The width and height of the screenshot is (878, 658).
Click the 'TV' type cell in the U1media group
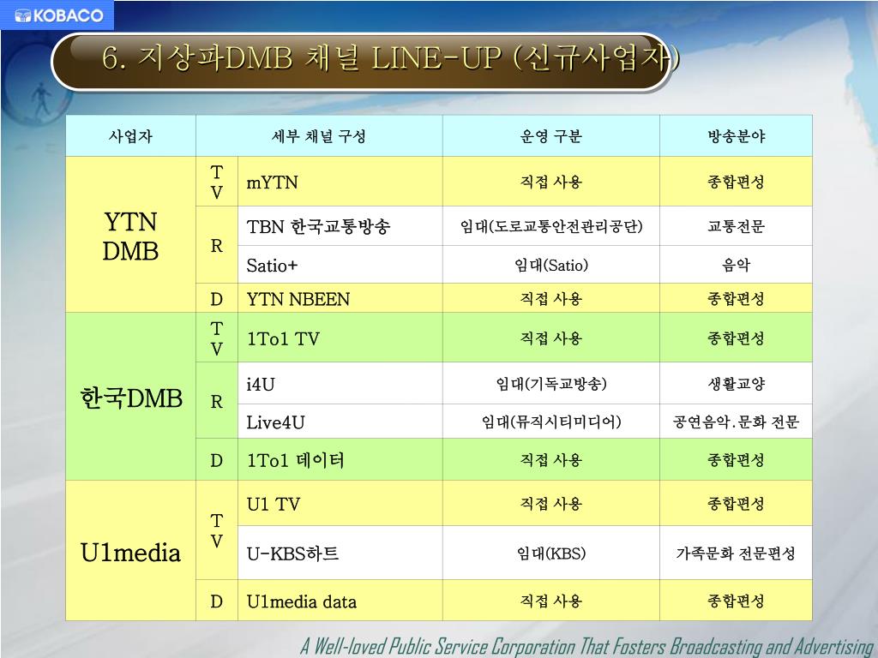[217, 530]
